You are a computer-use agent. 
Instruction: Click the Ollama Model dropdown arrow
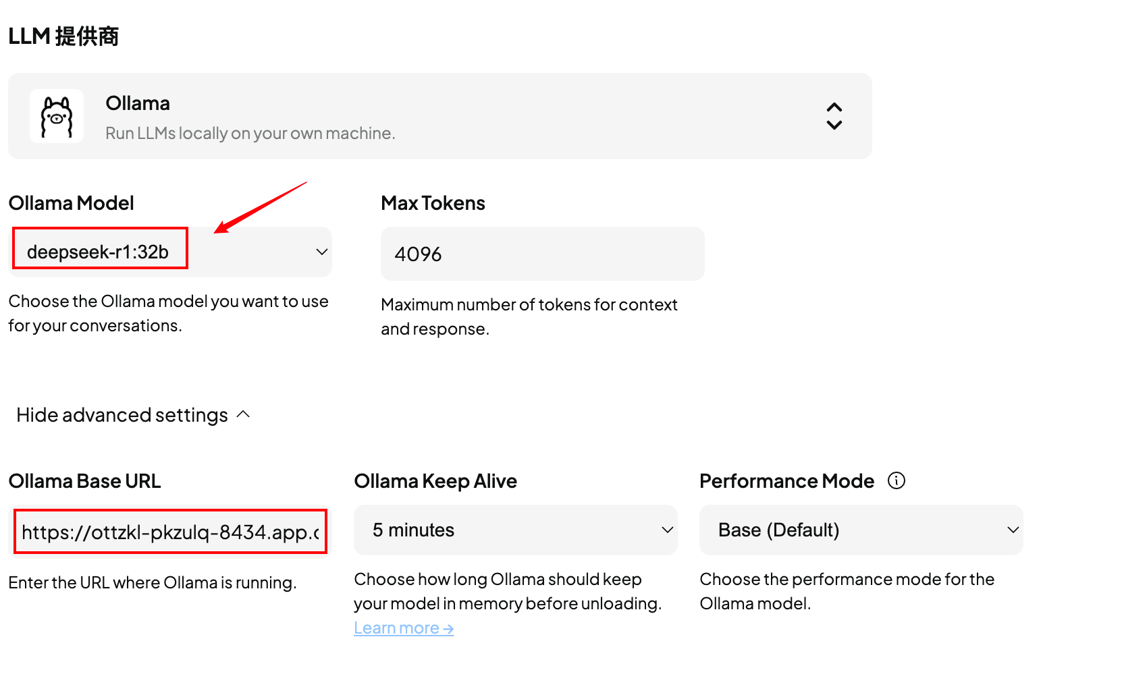(321, 252)
